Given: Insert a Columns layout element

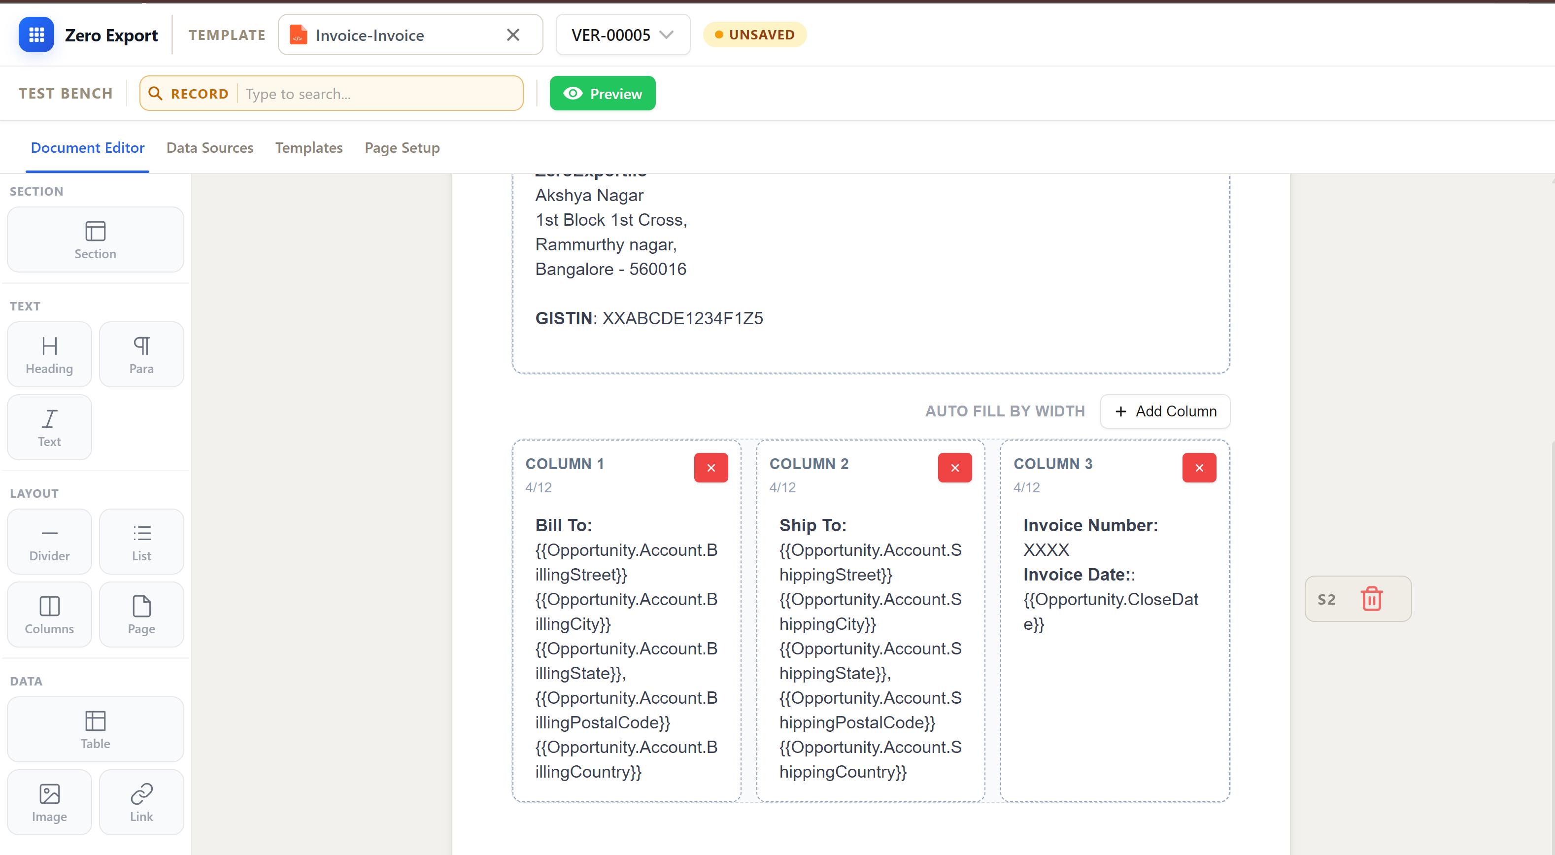Looking at the screenshot, I should pyautogui.click(x=49, y=615).
